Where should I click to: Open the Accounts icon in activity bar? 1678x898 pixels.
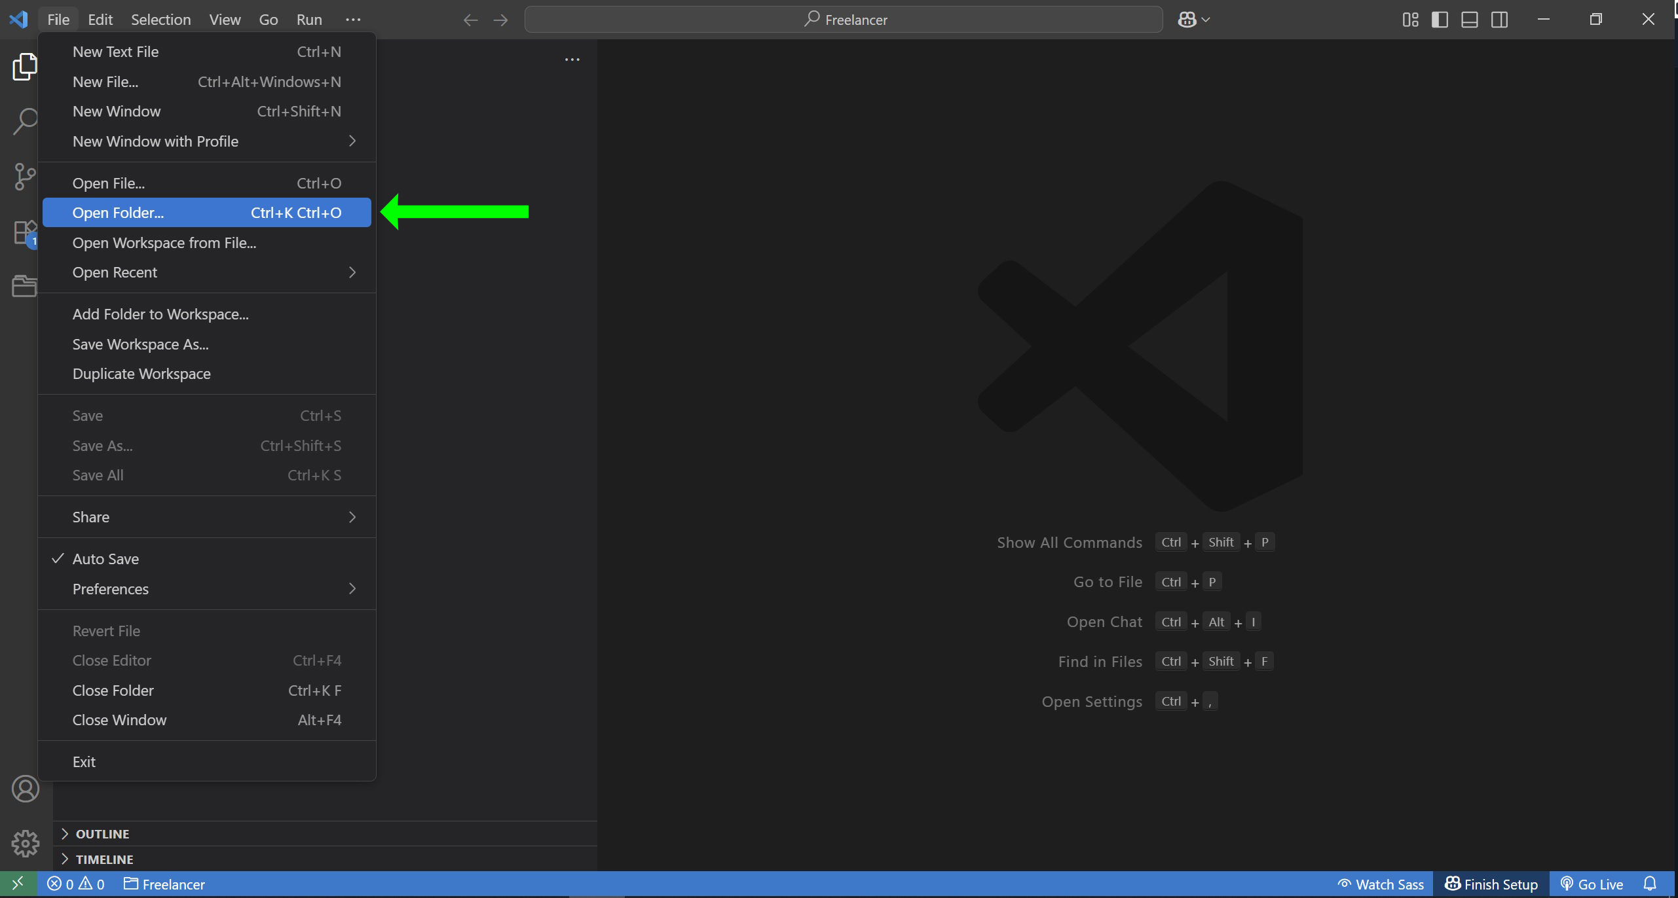tap(25, 789)
